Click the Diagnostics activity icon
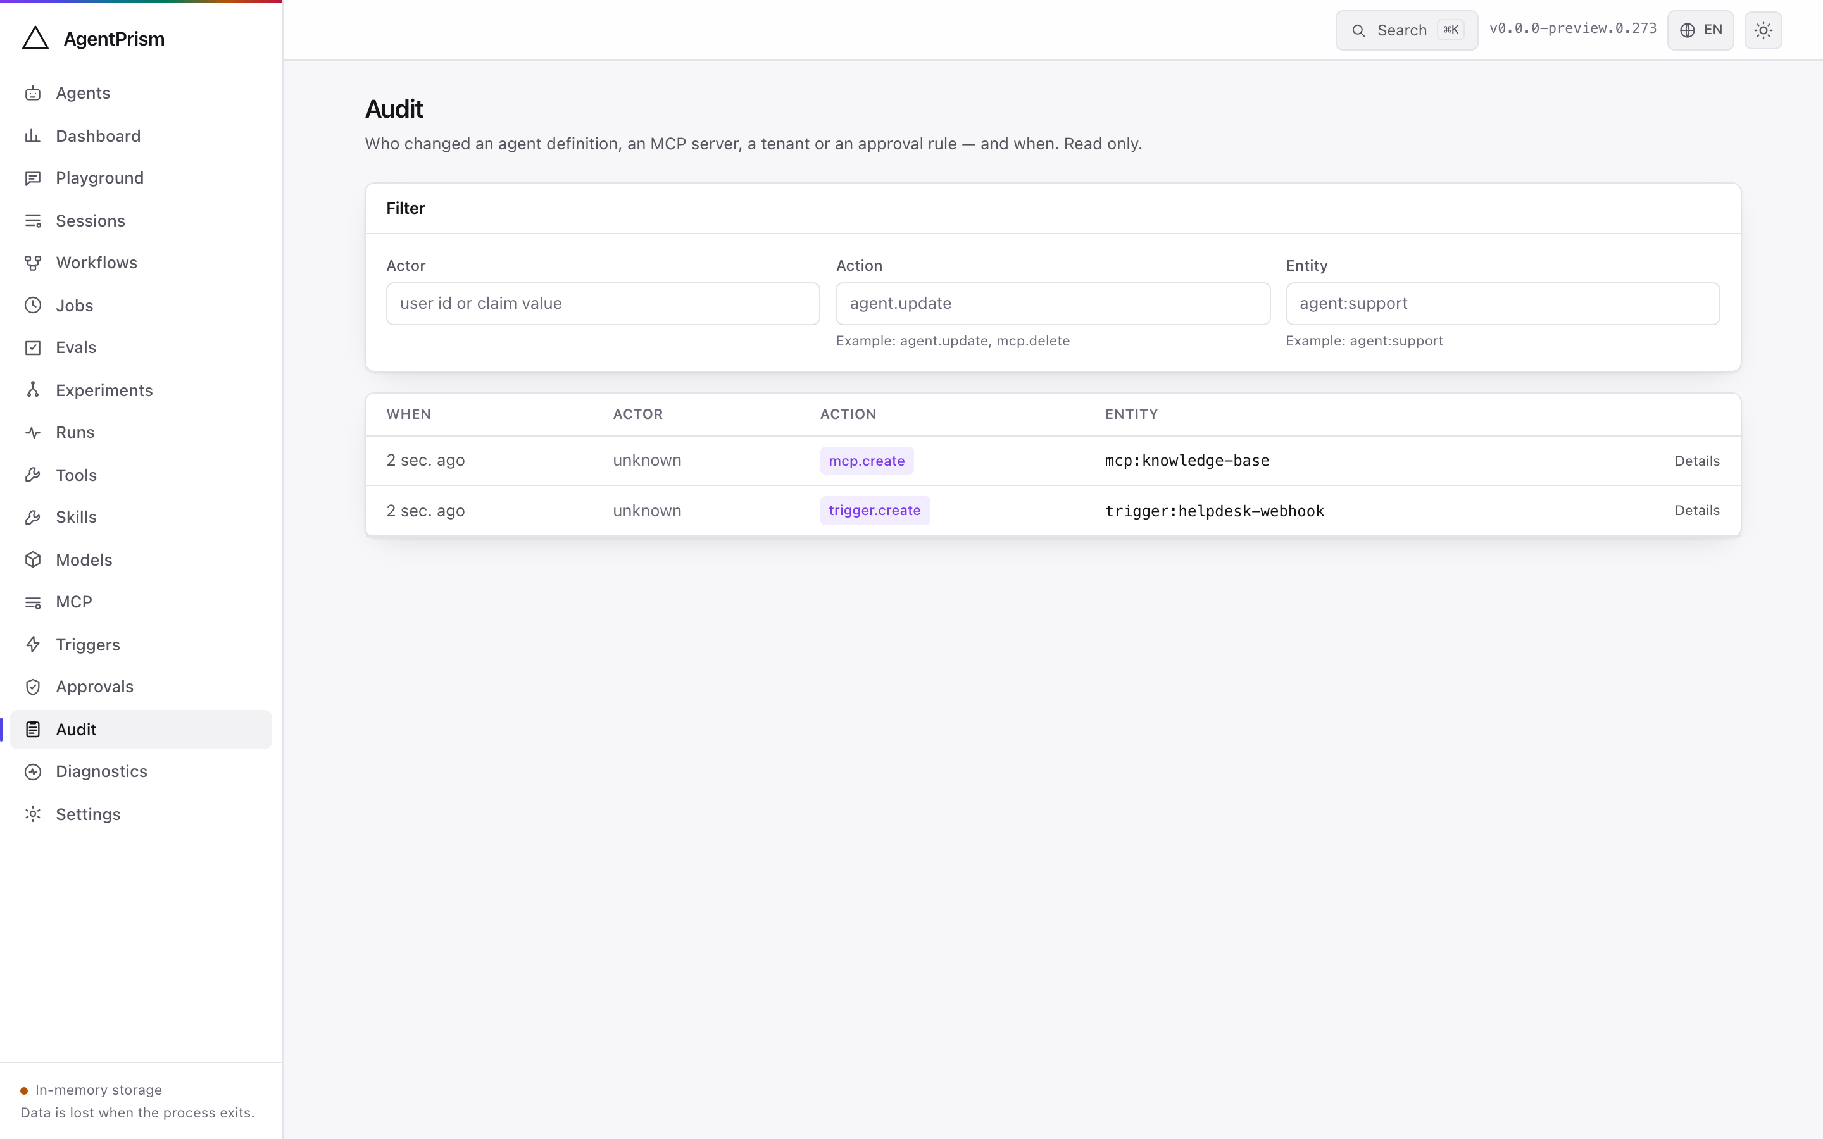 click(33, 772)
